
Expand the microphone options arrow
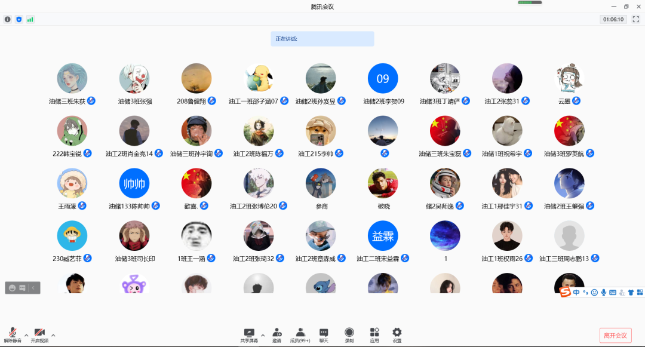coord(26,335)
